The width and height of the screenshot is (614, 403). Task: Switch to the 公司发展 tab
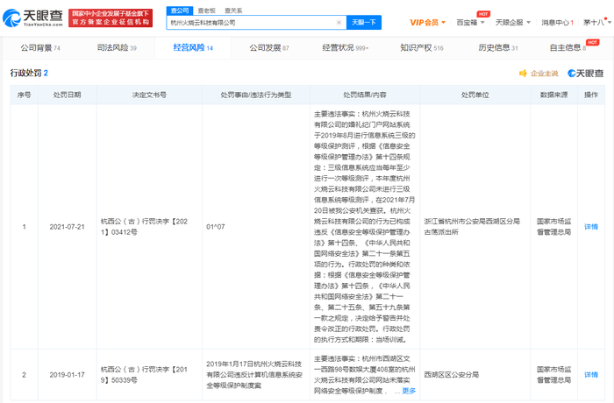(x=269, y=47)
